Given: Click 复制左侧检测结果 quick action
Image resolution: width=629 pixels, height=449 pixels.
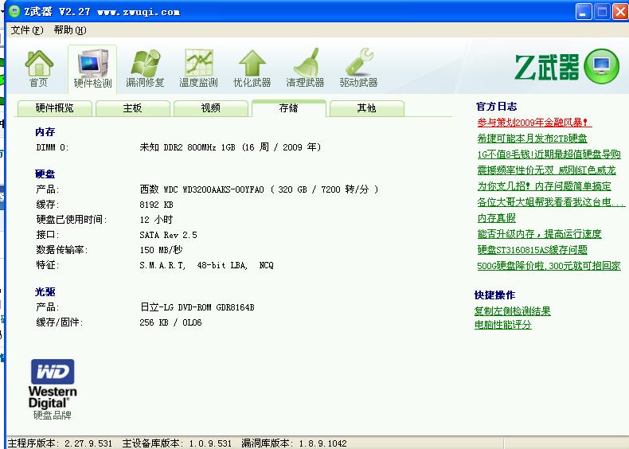Looking at the screenshot, I should 512,311.
